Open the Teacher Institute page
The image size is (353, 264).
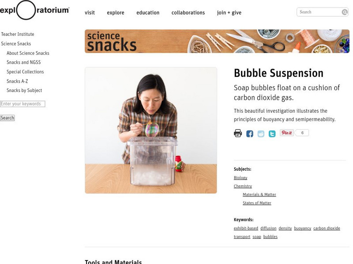coord(18,34)
